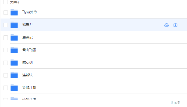Screen dimensions: 187x107
Task: Open the 鹿鼎记 folder icon
Action: (14, 38)
